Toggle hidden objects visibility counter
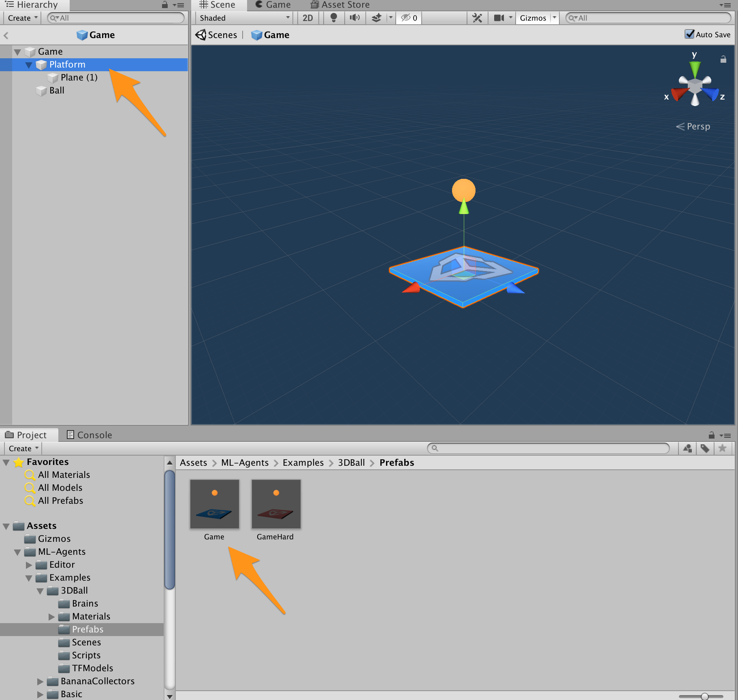Viewport: 738px width, 700px height. point(409,18)
